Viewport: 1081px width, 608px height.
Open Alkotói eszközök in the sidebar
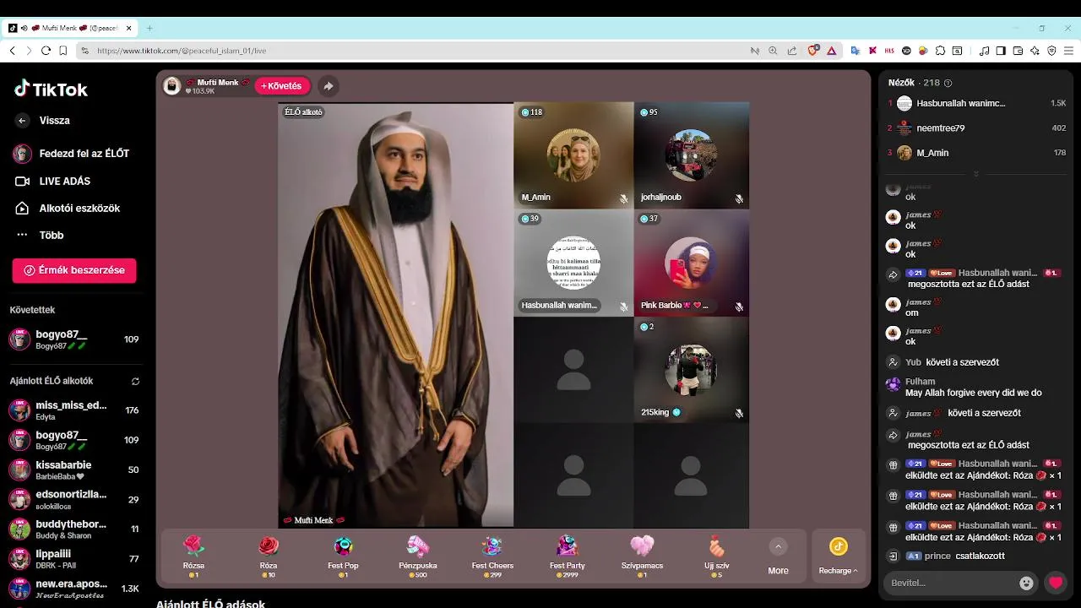pos(67,208)
